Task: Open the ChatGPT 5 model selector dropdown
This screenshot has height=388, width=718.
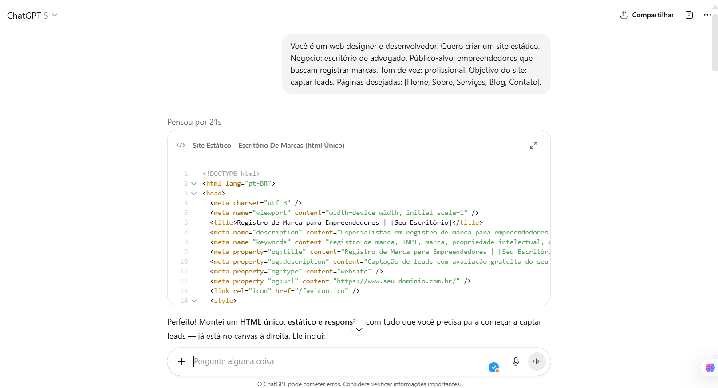Action: pos(32,16)
